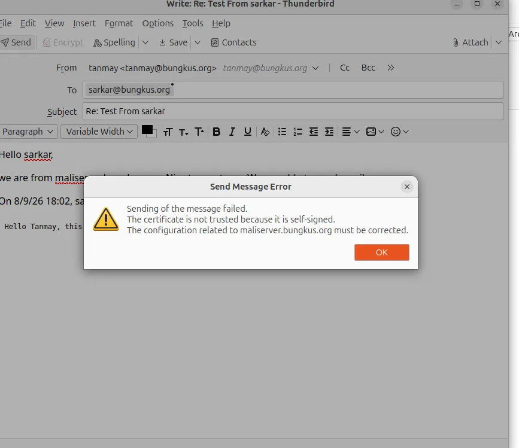Click the quoted text 'Hello Tanmay, this'

[43, 227]
